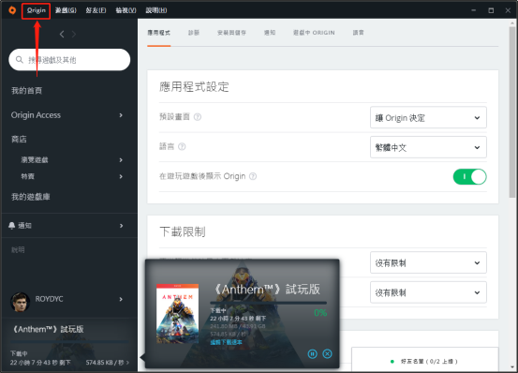Click the search magnifier icon
Image resolution: width=518 pixels, height=373 pixels.
click(x=20, y=59)
